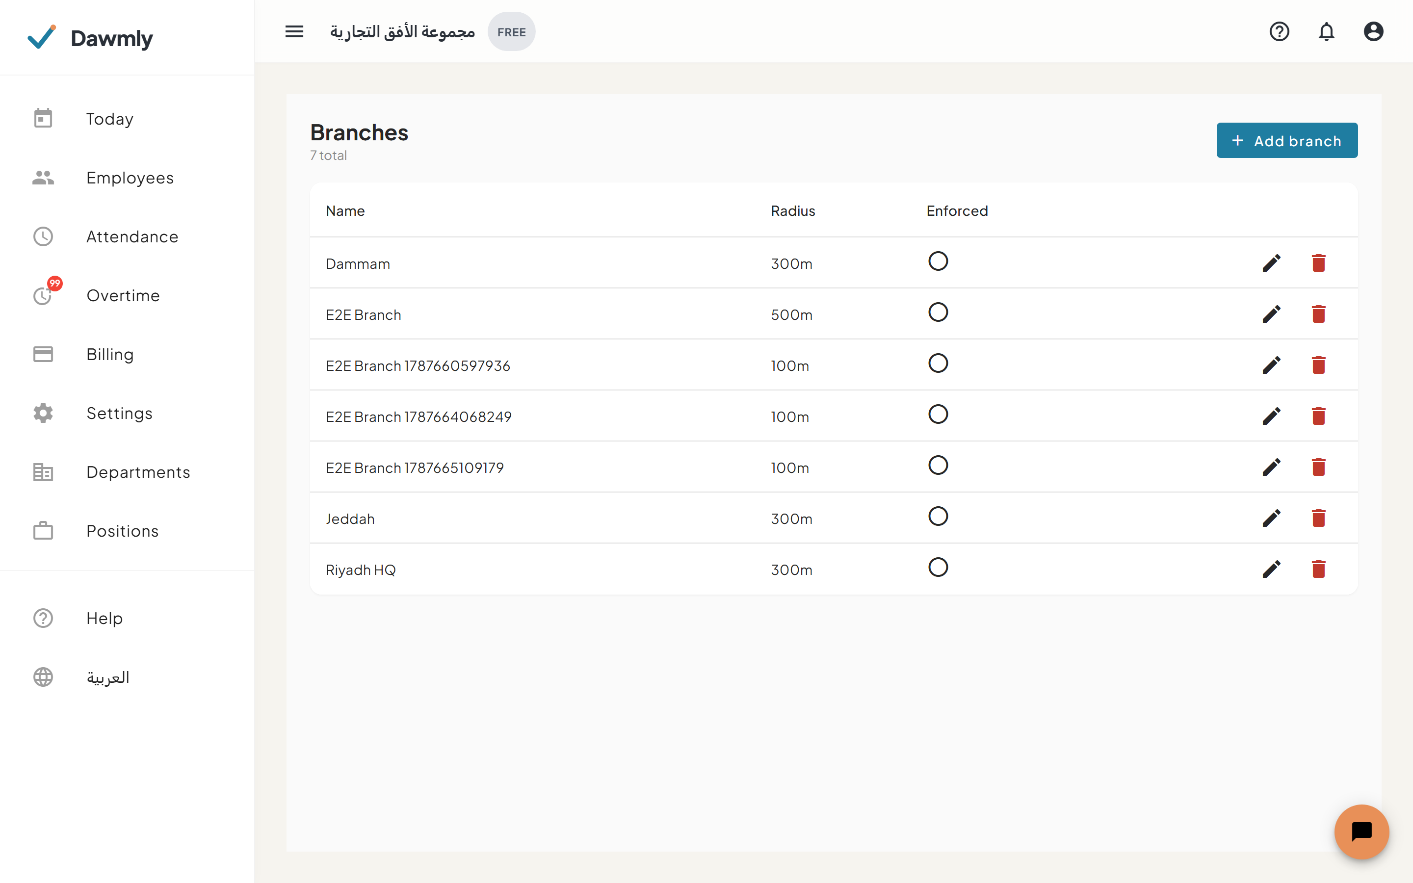Switch language to العربية
1413x883 pixels.
click(x=127, y=677)
